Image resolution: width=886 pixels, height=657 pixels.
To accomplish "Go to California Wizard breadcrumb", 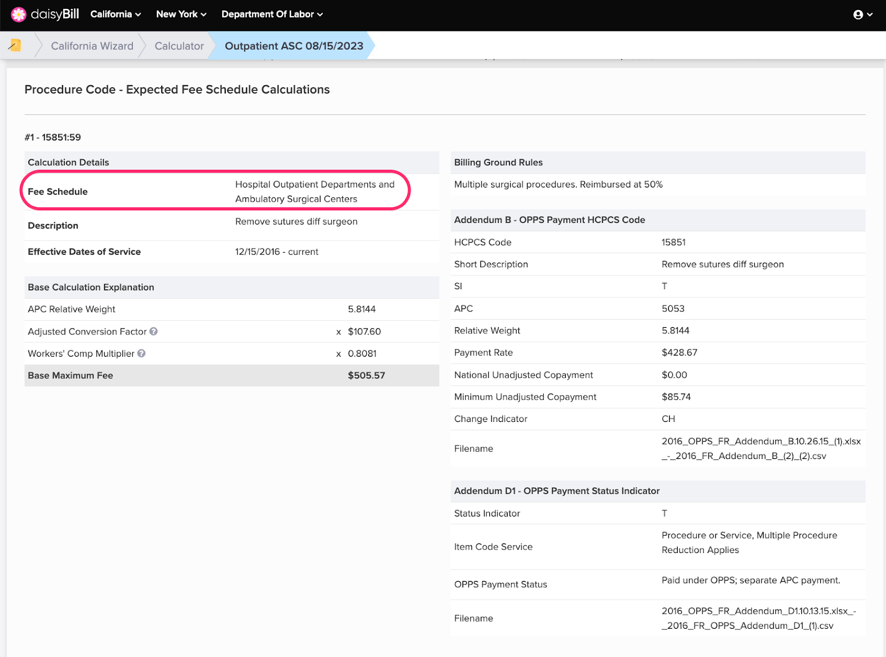I will pyautogui.click(x=92, y=46).
